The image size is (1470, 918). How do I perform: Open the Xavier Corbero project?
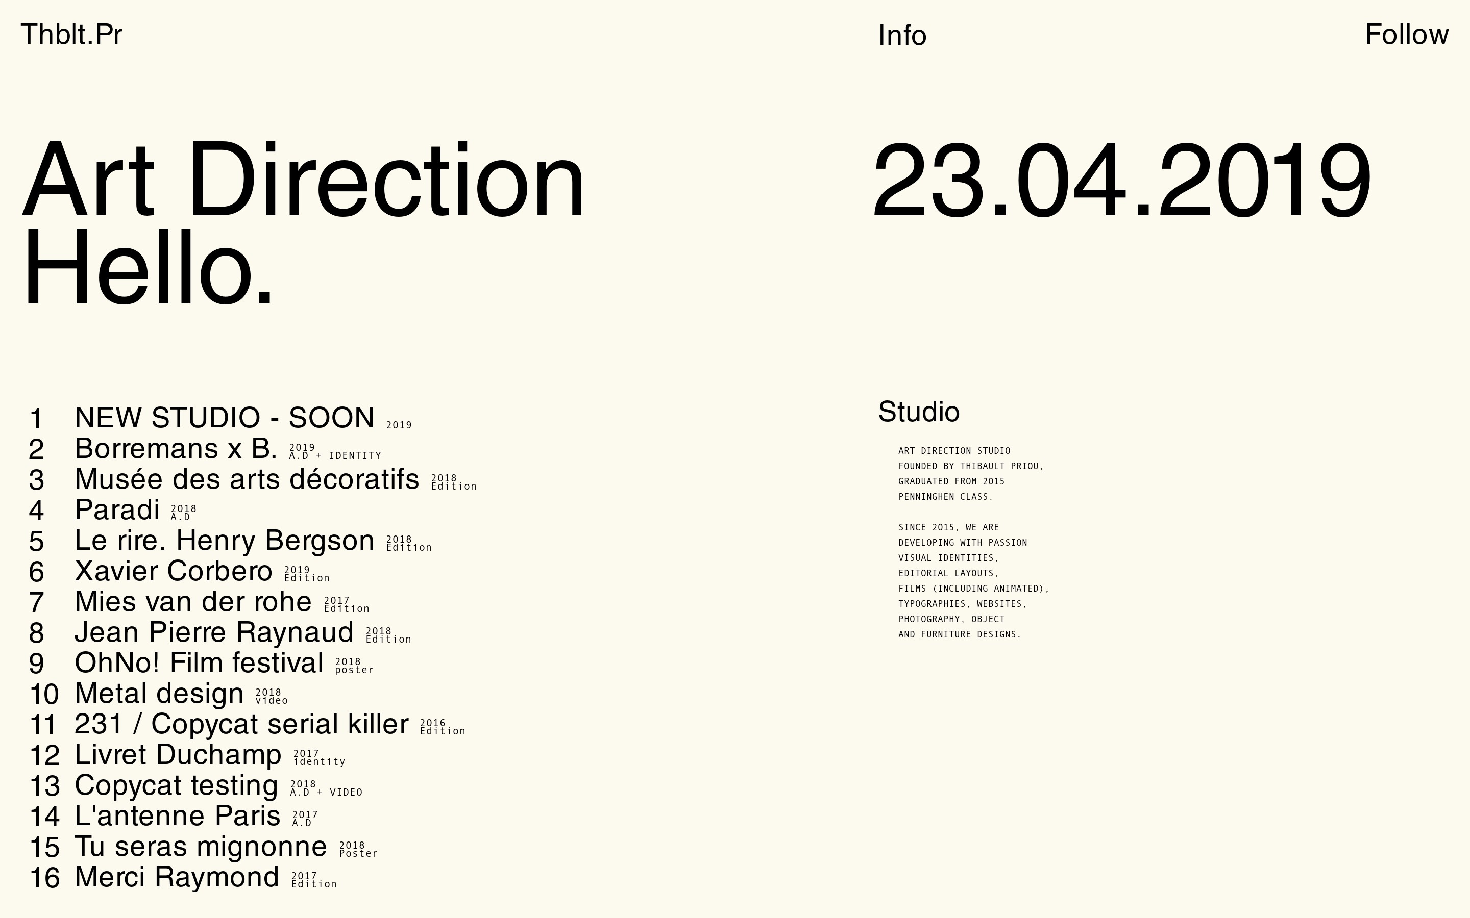coord(173,571)
